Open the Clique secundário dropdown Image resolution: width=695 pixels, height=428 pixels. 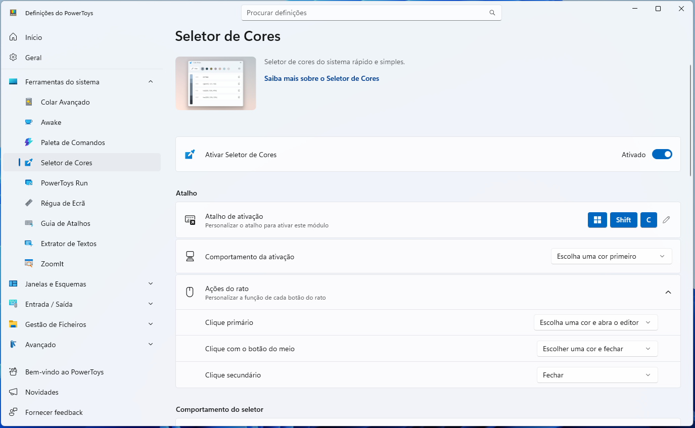coord(596,375)
